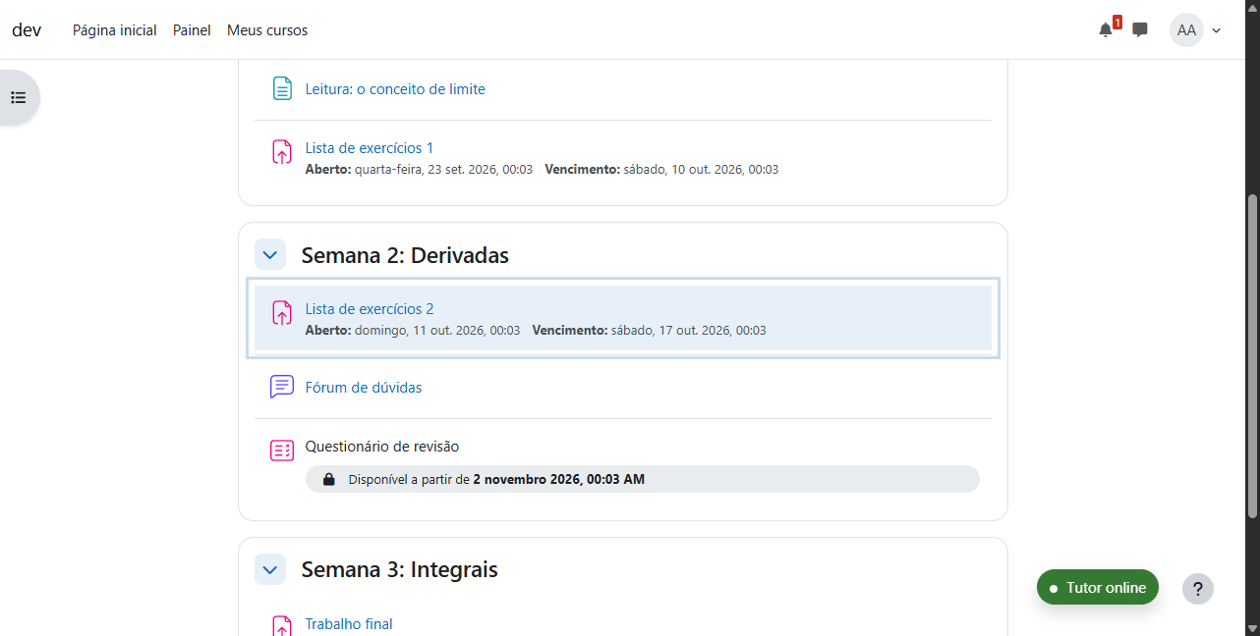
Task: Click the Tutor online button
Action: 1098,588
